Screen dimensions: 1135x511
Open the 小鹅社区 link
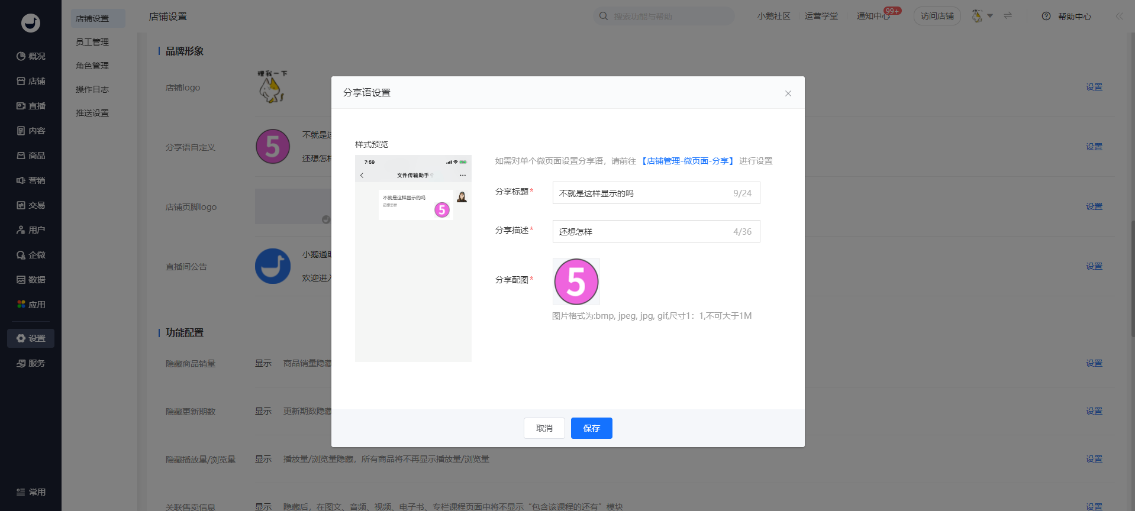(x=773, y=16)
